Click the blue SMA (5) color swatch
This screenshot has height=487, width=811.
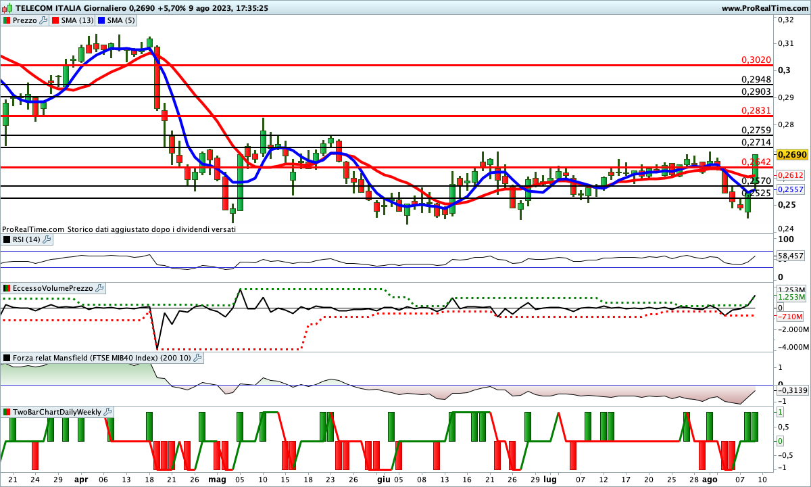(x=101, y=20)
